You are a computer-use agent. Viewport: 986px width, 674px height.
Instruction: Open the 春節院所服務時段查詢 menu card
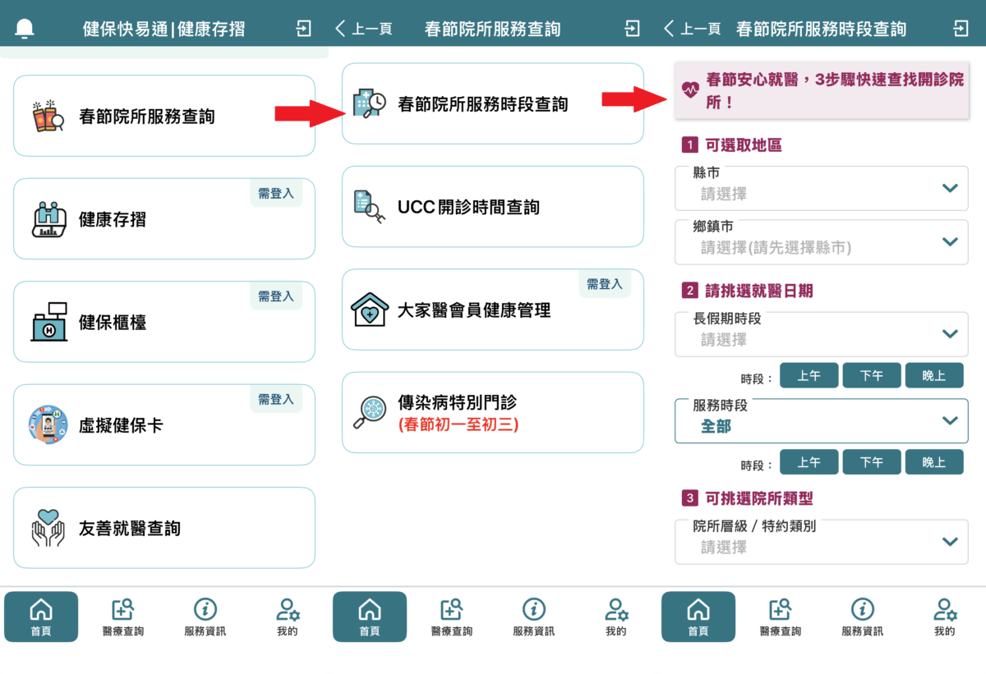click(x=492, y=103)
